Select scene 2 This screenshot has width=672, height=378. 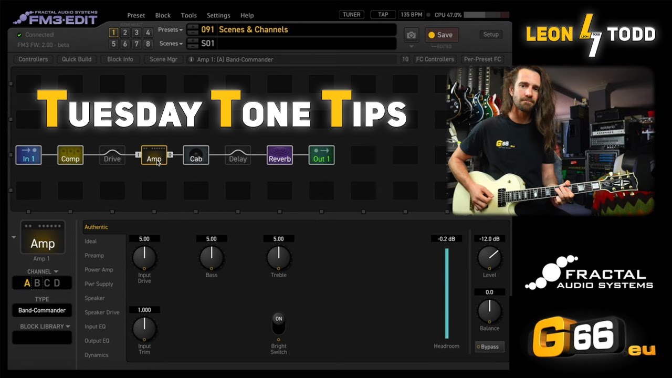coord(125,33)
